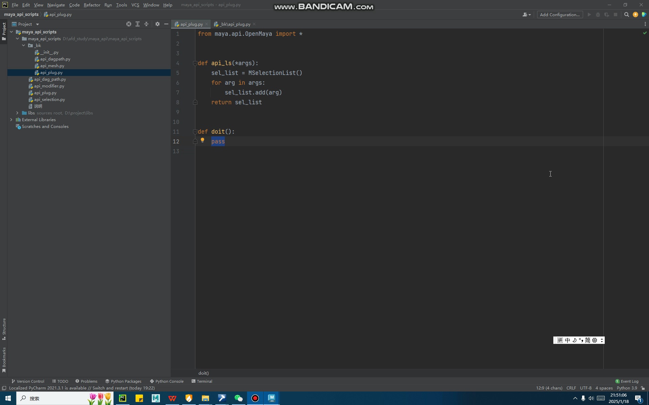Open the intention lightbulb on line 12
The height and width of the screenshot is (405, 649).
(x=202, y=140)
